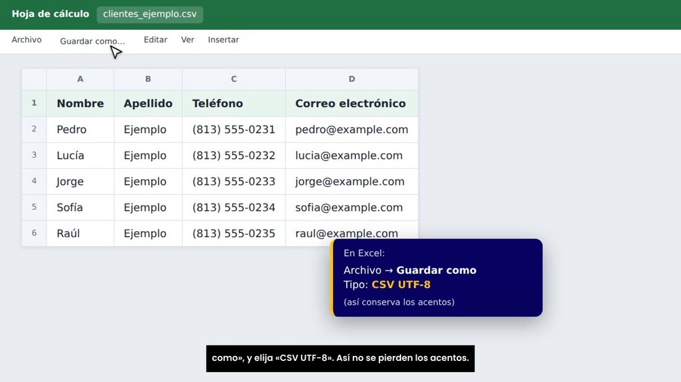Screen dimensions: 681x382
Task: Select column A header
Action: (80, 79)
